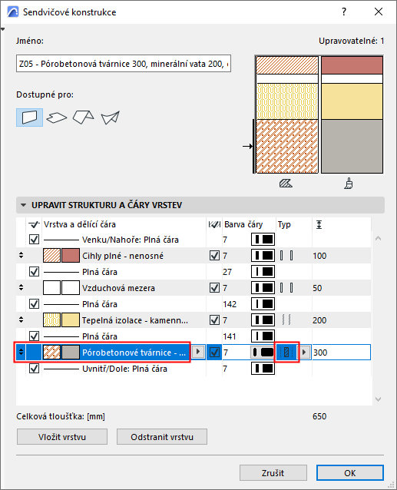Viewport: 397px width, 490px height.
Task: Click the pen weight icon for Venku/Nahoře line
Action: coord(263,240)
